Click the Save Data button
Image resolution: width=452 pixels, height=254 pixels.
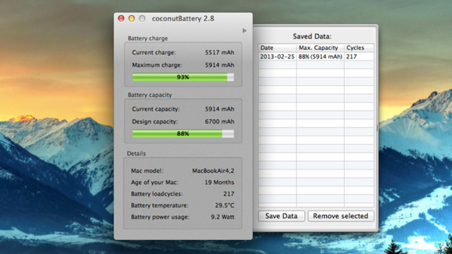coord(281,216)
